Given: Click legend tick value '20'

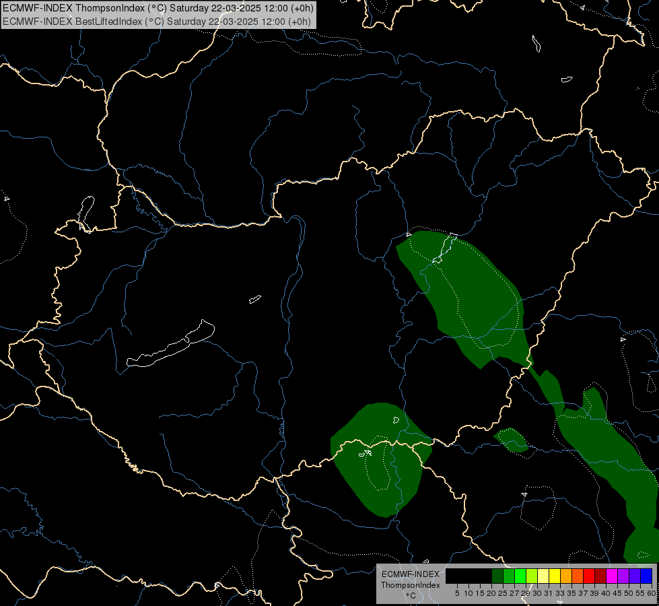Looking at the screenshot, I should [x=492, y=593].
